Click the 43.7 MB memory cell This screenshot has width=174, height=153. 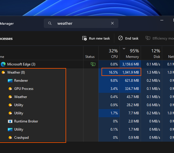(130, 97)
